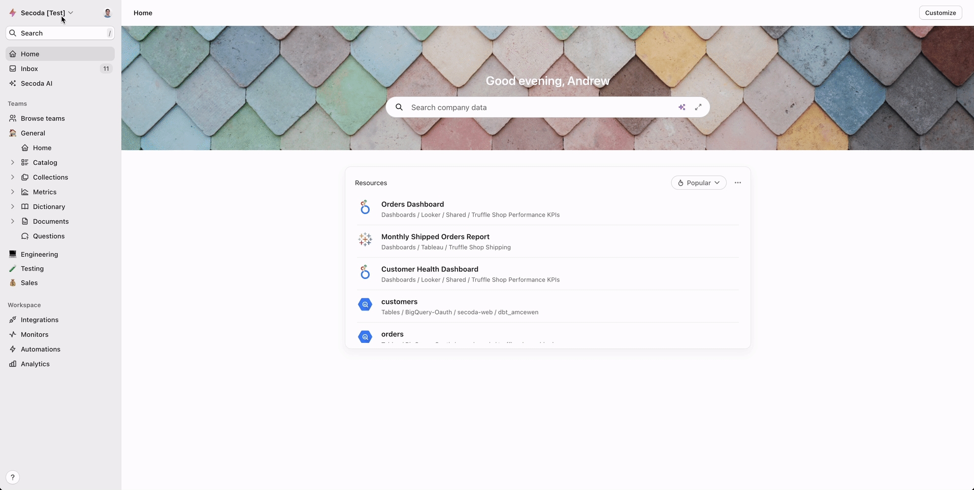Open the Resources three-dot options menu

pyautogui.click(x=737, y=183)
